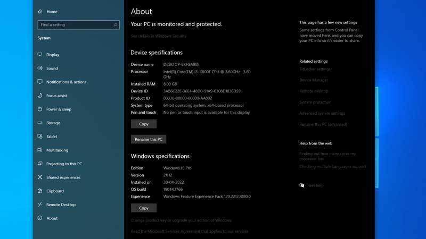
Task: Open the Home settings page
Action: [52, 12]
